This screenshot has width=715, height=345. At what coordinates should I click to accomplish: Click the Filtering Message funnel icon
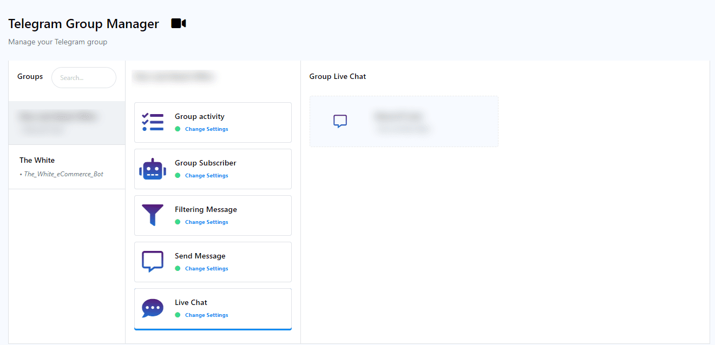coord(153,215)
